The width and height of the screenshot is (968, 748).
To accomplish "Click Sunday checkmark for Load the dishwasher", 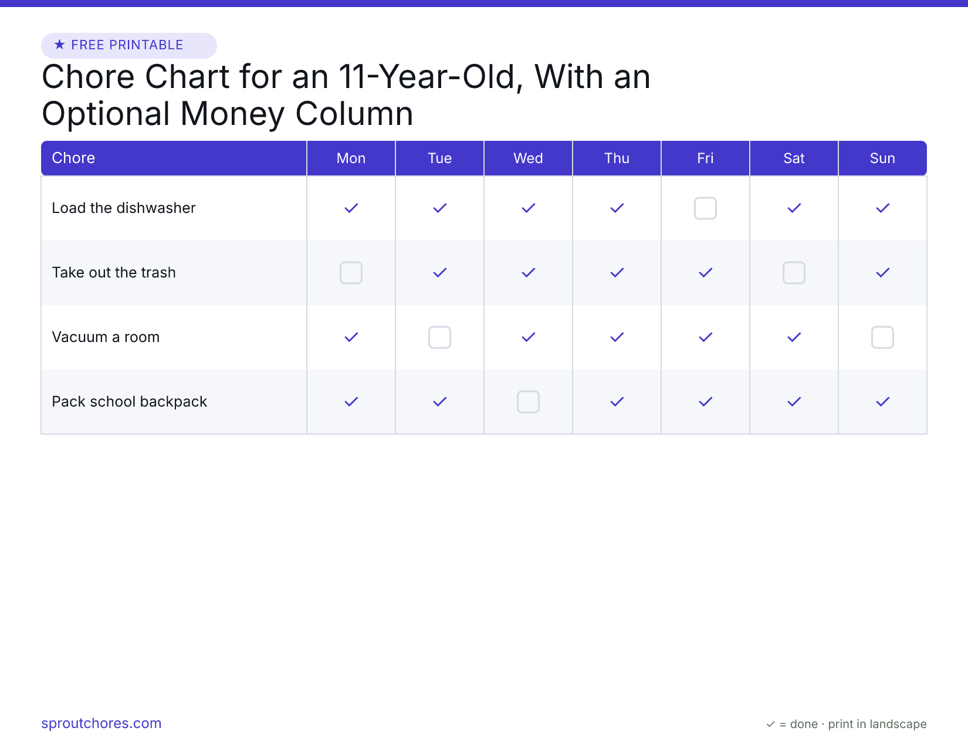I will [882, 208].
